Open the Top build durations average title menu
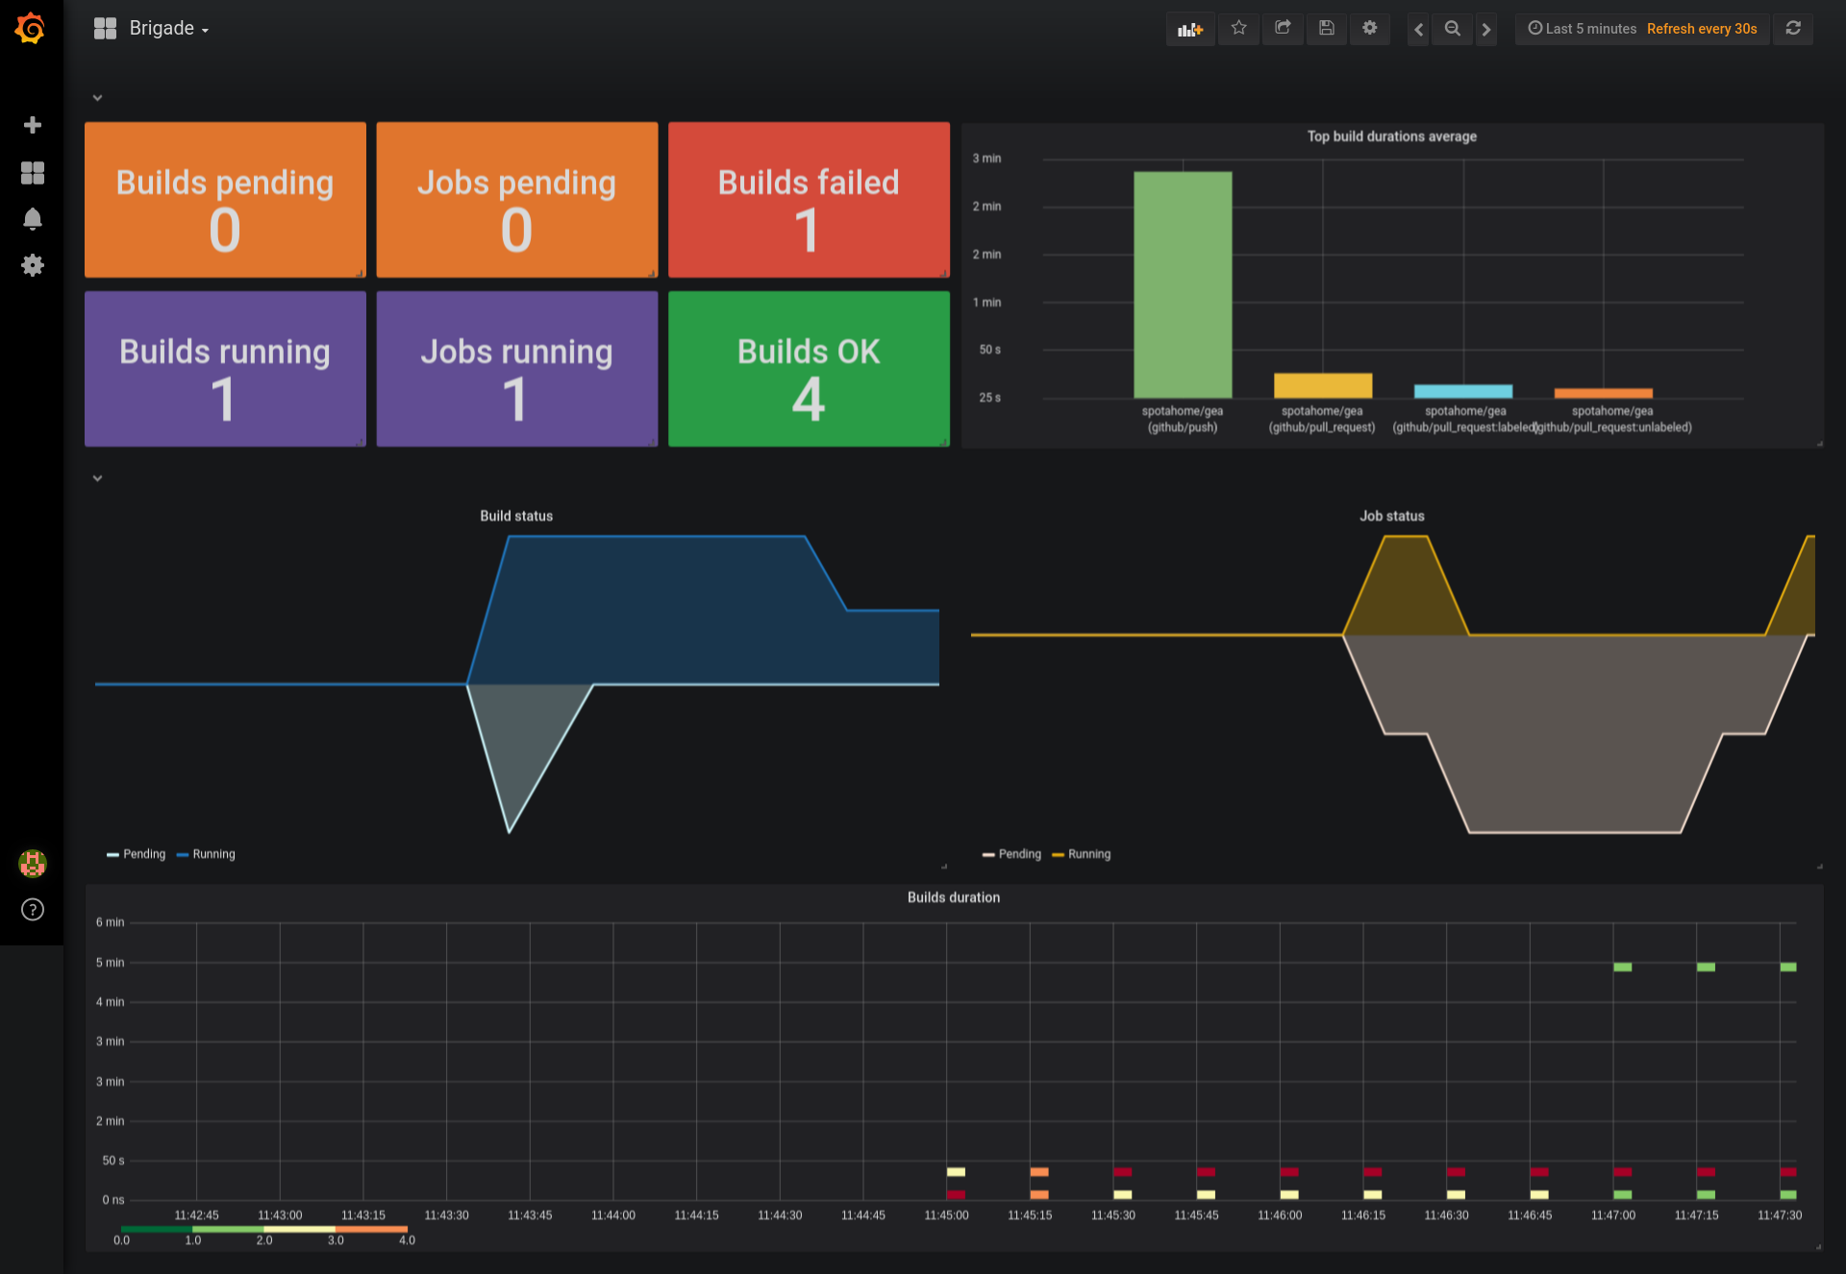Viewport: 1846px width, 1274px height. (x=1390, y=136)
